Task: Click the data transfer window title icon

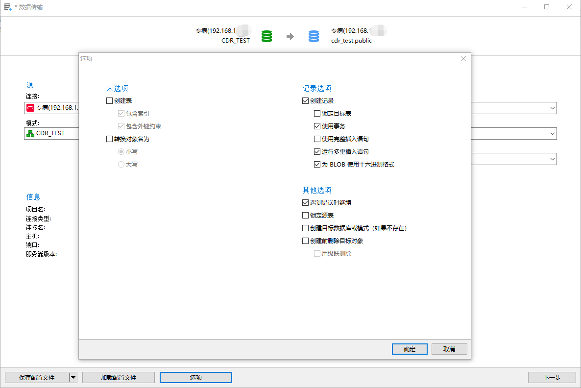Action: 7,7
